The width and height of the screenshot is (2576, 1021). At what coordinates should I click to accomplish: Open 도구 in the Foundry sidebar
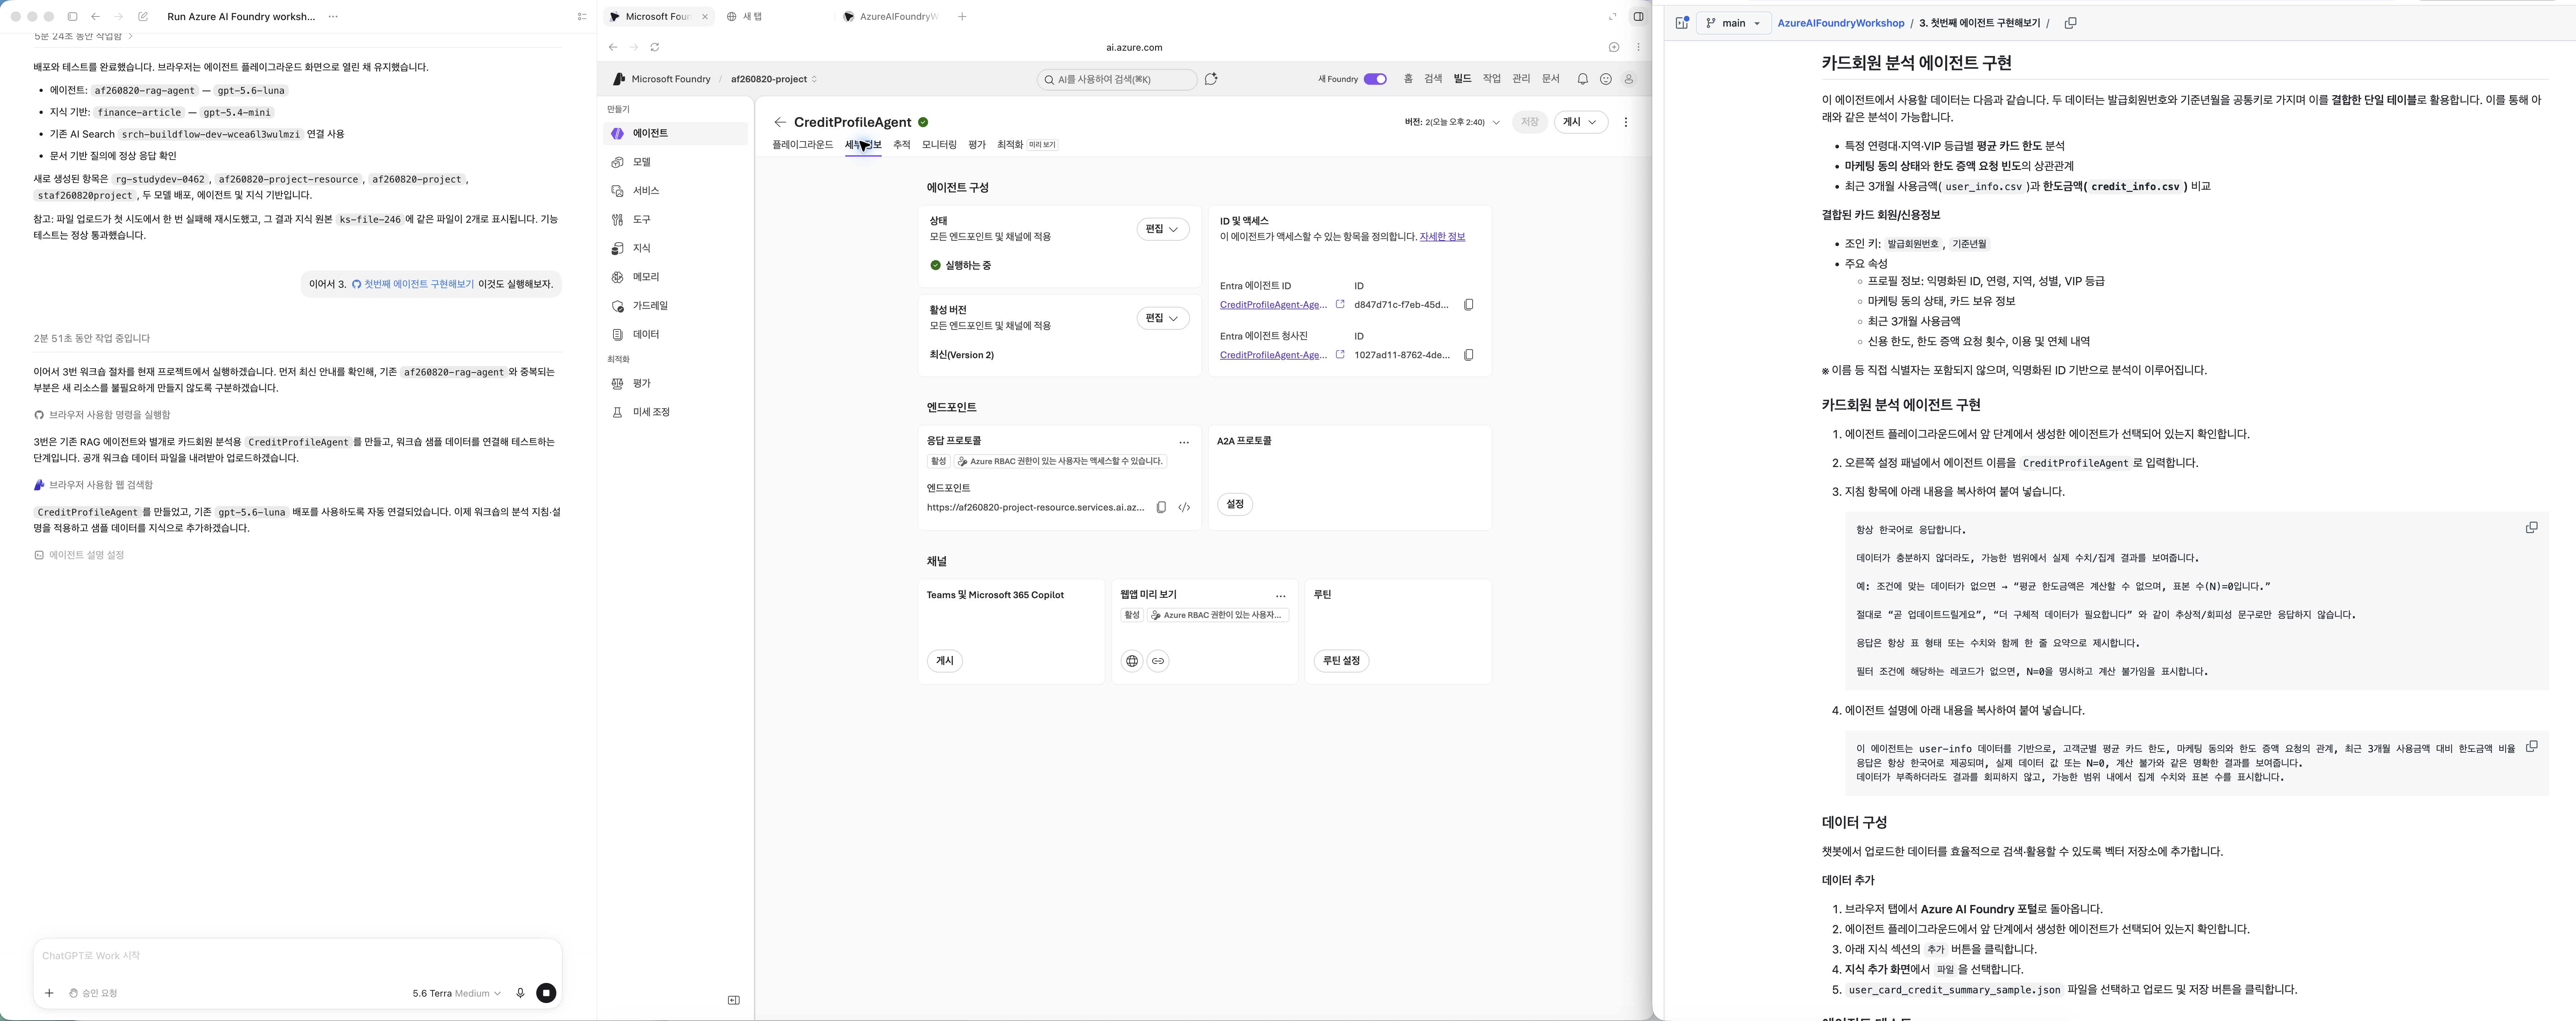[675, 219]
